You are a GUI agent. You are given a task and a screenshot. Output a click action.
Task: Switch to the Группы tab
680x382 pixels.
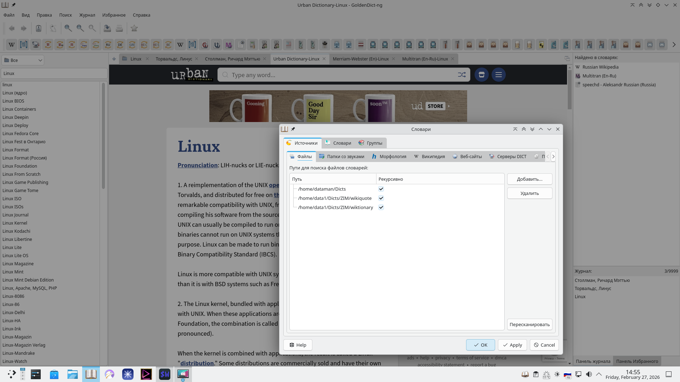tap(370, 143)
